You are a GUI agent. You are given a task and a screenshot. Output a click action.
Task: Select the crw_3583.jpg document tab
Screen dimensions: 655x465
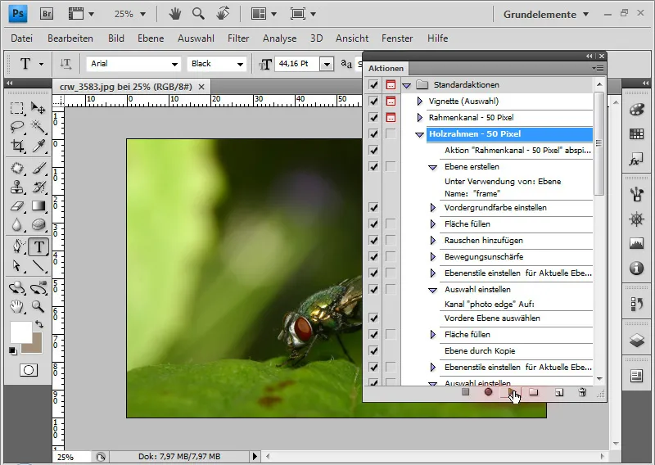(126, 87)
